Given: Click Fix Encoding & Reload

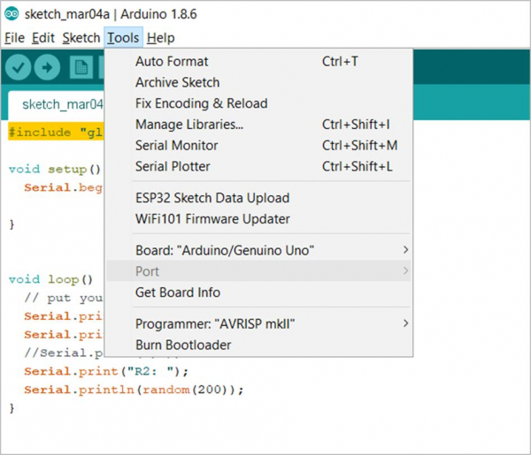Looking at the screenshot, I should tap(201, 103).
